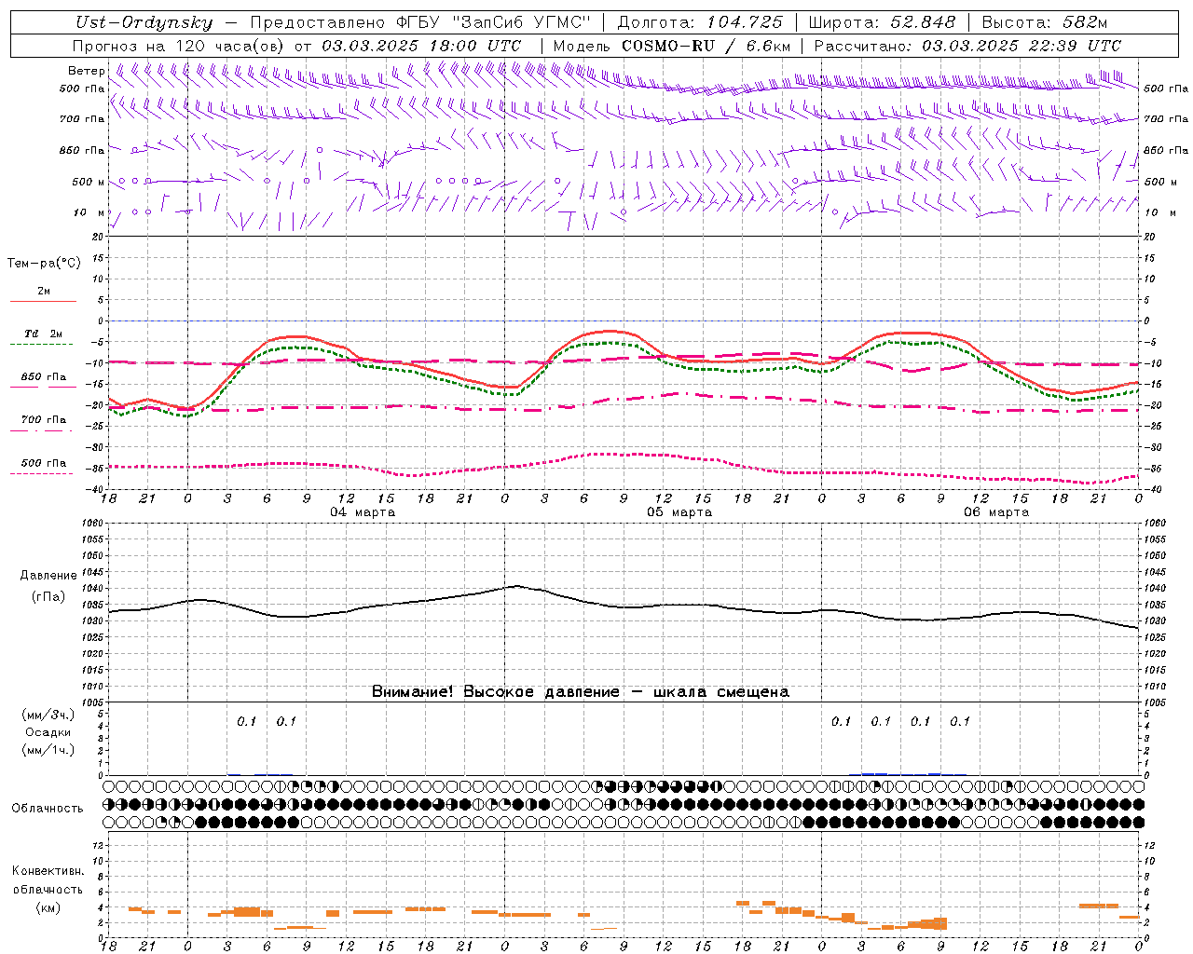Select the '04 марта' date label
Screen dimensions: 1193x954
coord(363,512)
